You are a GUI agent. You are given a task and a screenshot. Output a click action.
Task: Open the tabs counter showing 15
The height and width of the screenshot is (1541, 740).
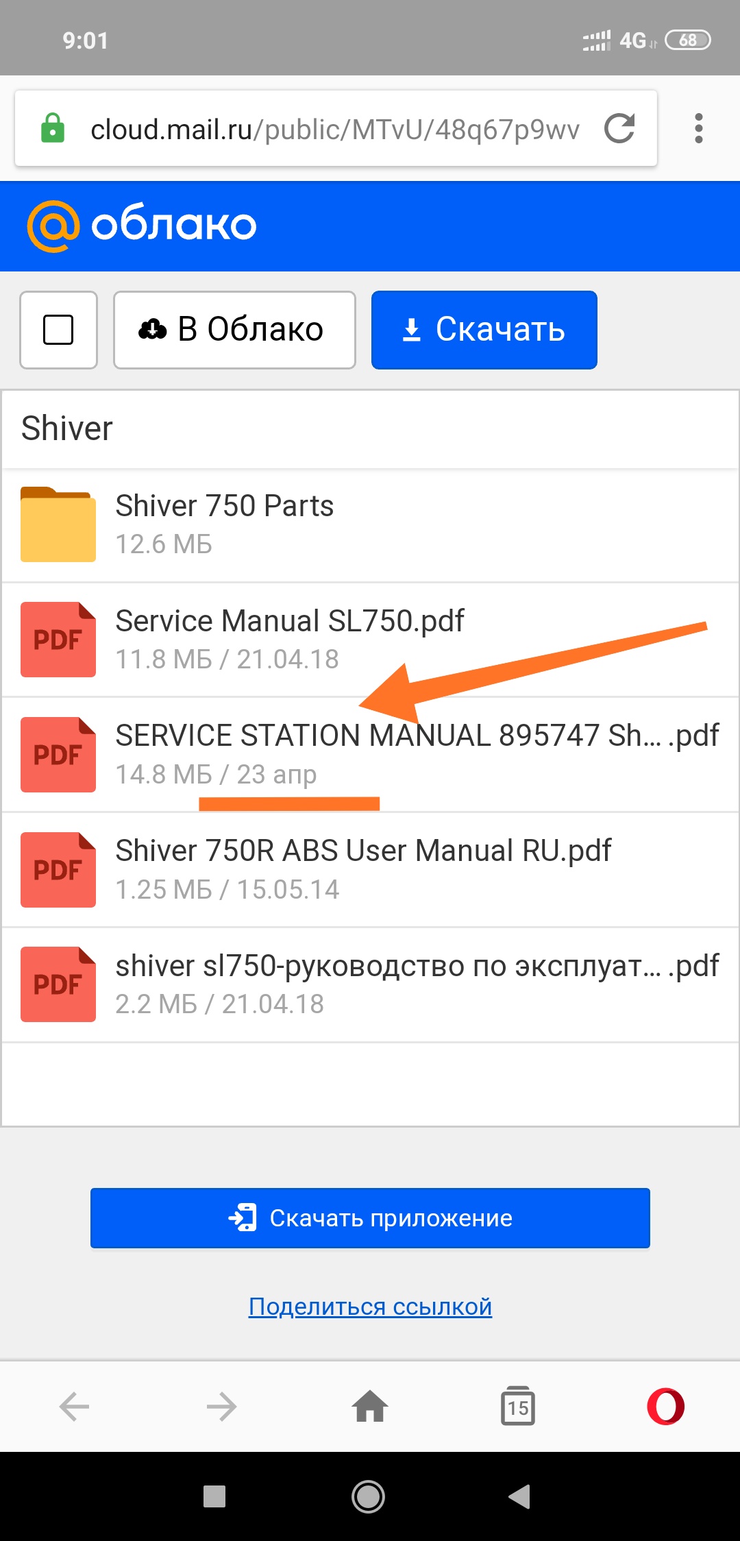518,1406
